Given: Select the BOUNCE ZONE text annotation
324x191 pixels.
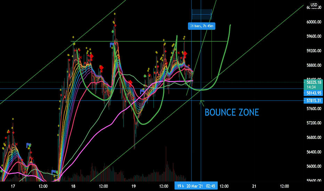Looking at the screenshot, I should coord(232,113).
